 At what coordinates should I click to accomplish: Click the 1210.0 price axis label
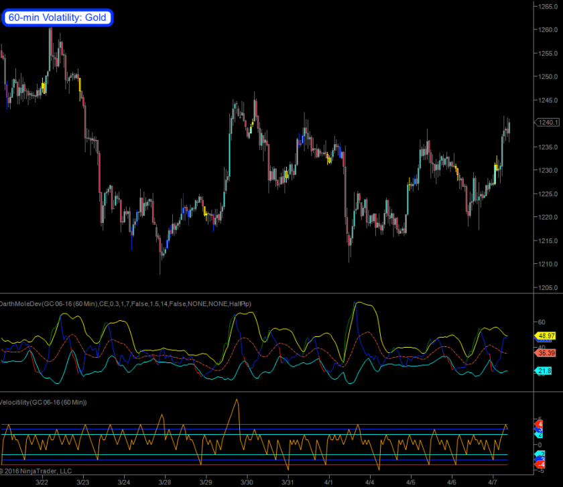pos(547,265)
